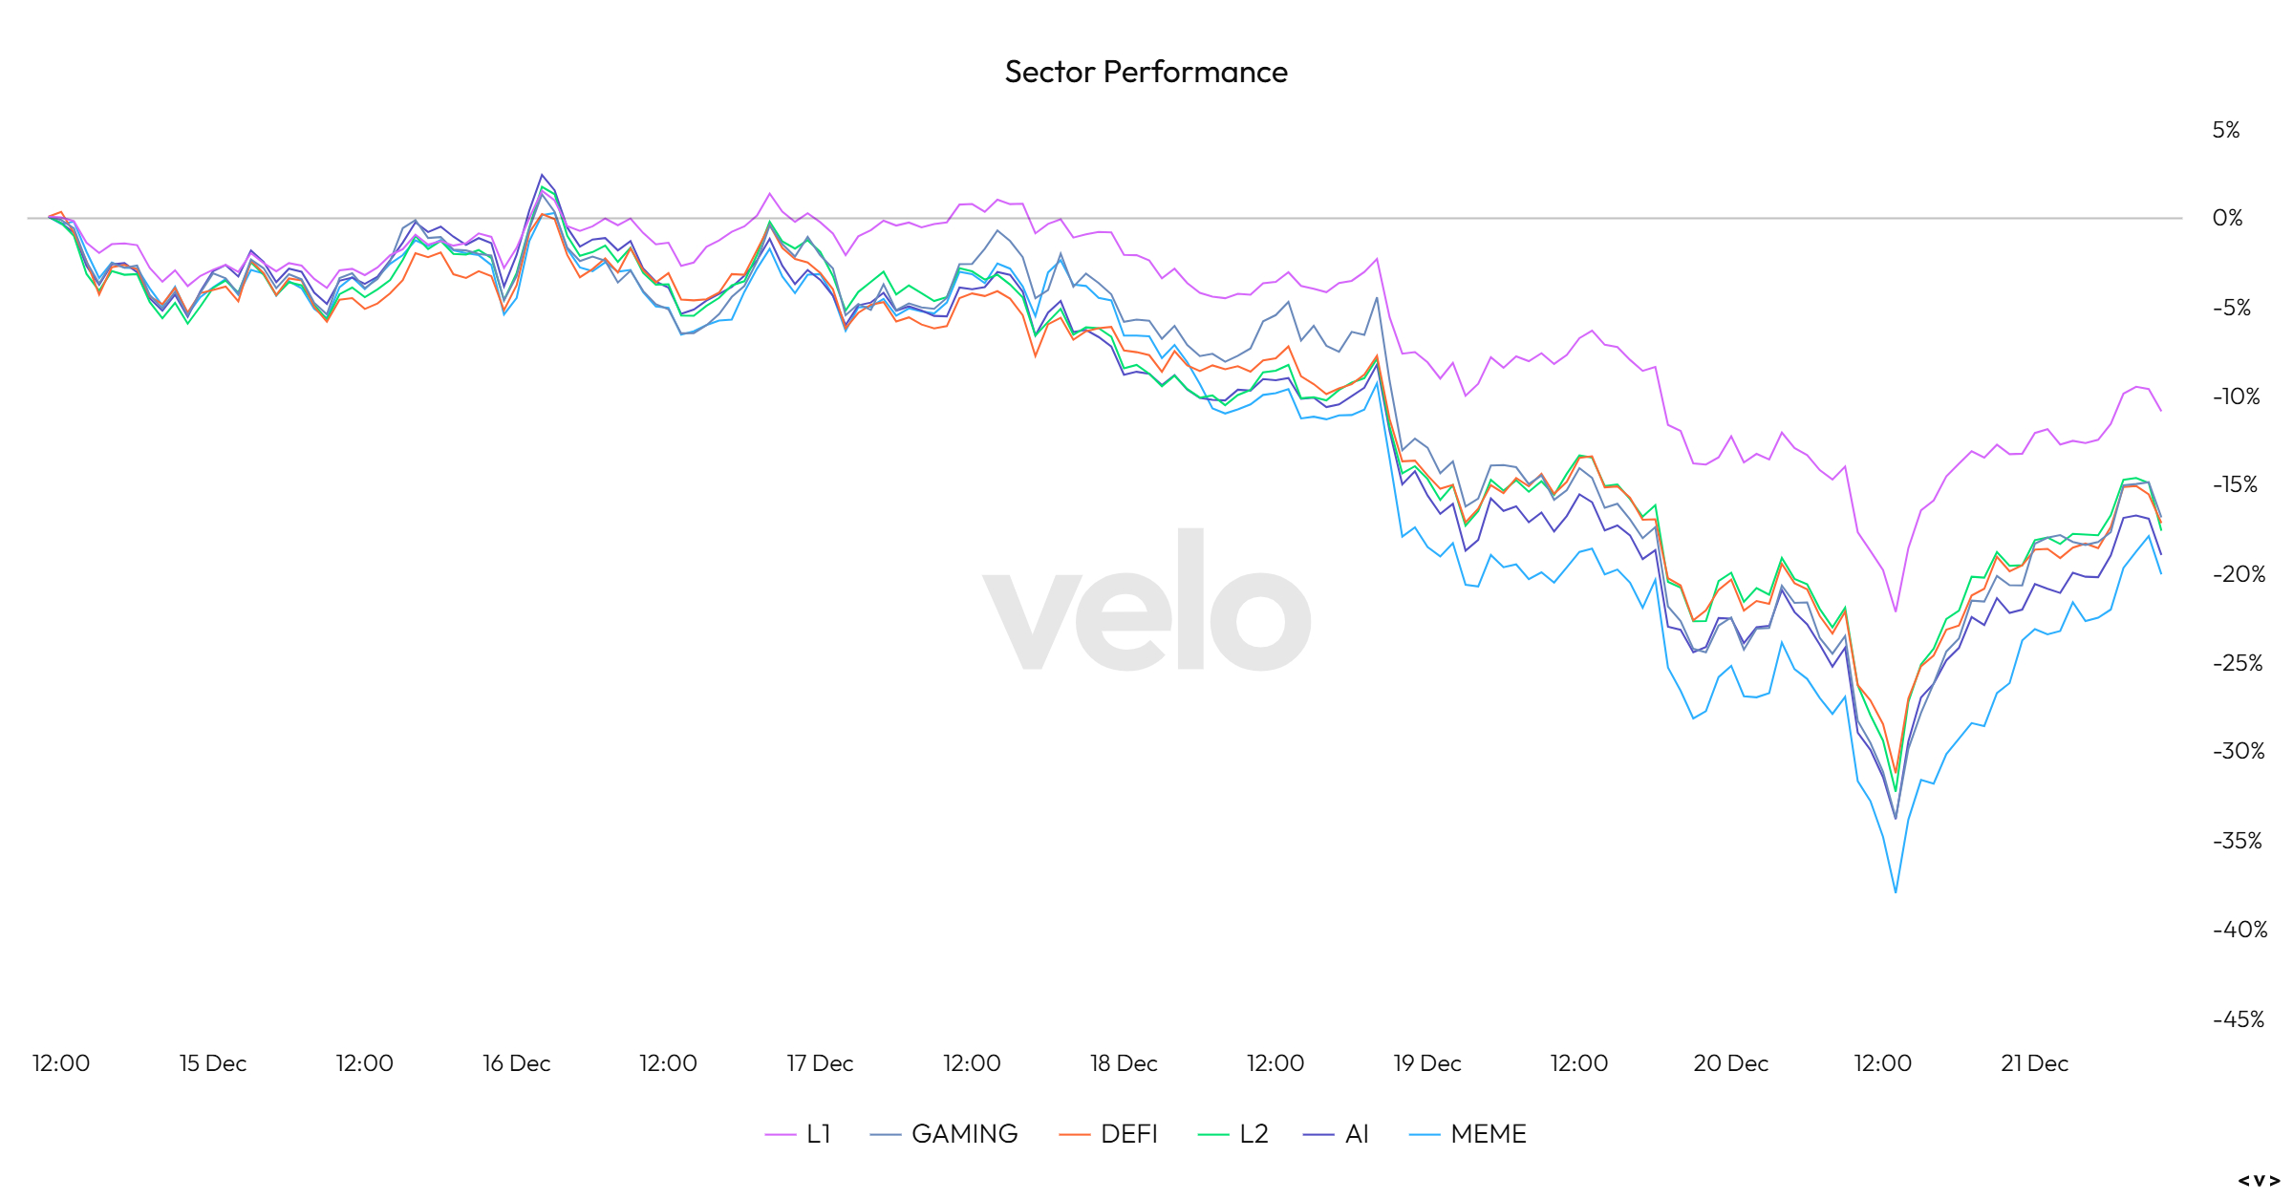Image resolution: width=2293 pixels, height=1200 pixels.
Task: Toggle the L1 series label in legend
Action: (819, 1134)
